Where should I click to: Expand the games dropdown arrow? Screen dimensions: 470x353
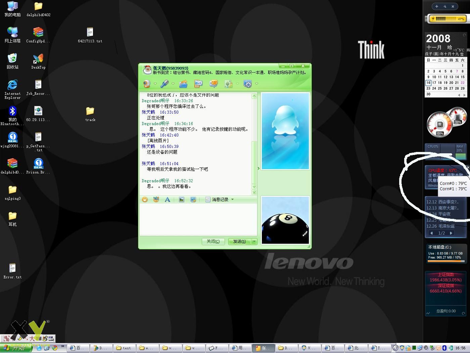tap(237, 84)
